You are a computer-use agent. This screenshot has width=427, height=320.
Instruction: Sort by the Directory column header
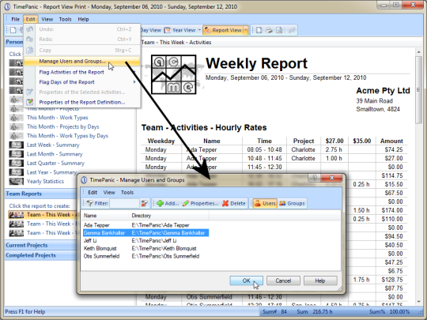click(170, 216)
